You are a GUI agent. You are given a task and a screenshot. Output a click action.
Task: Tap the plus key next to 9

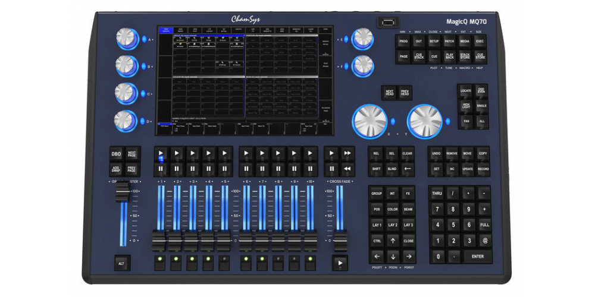pos(484,208)
